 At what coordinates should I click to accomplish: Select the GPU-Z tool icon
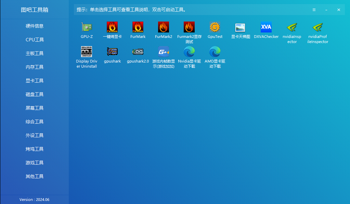point(87,27)
